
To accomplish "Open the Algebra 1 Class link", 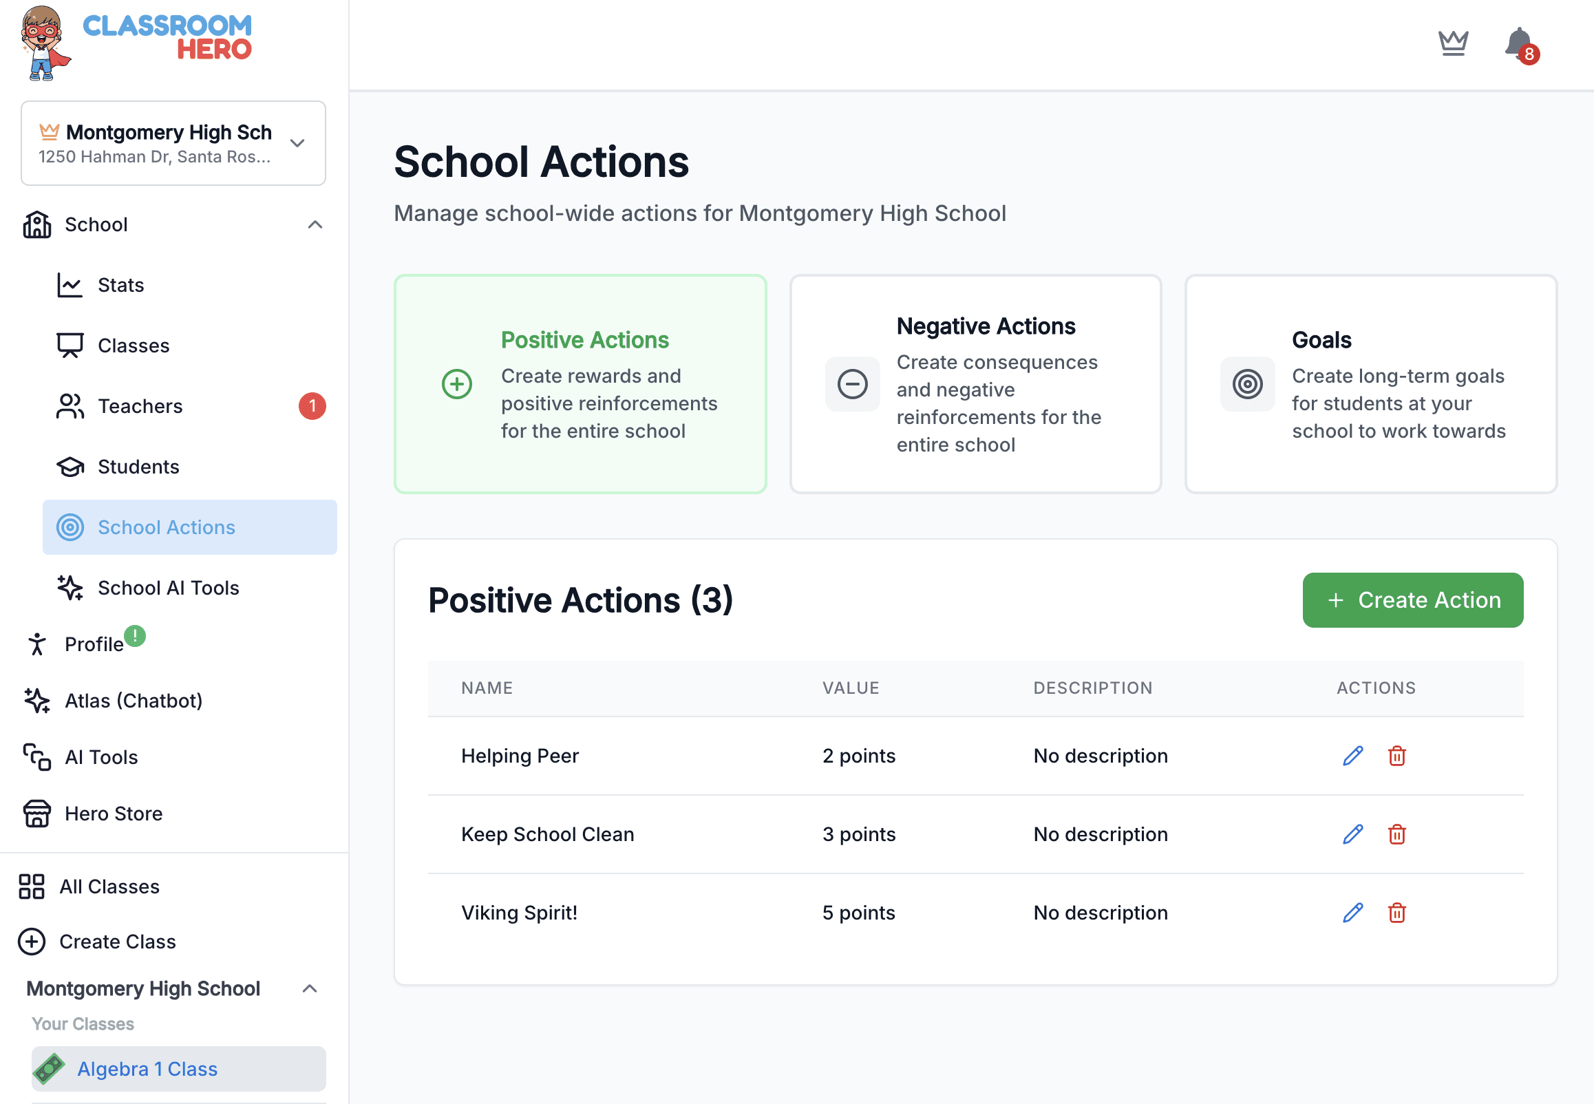I will coord(147,1069).
